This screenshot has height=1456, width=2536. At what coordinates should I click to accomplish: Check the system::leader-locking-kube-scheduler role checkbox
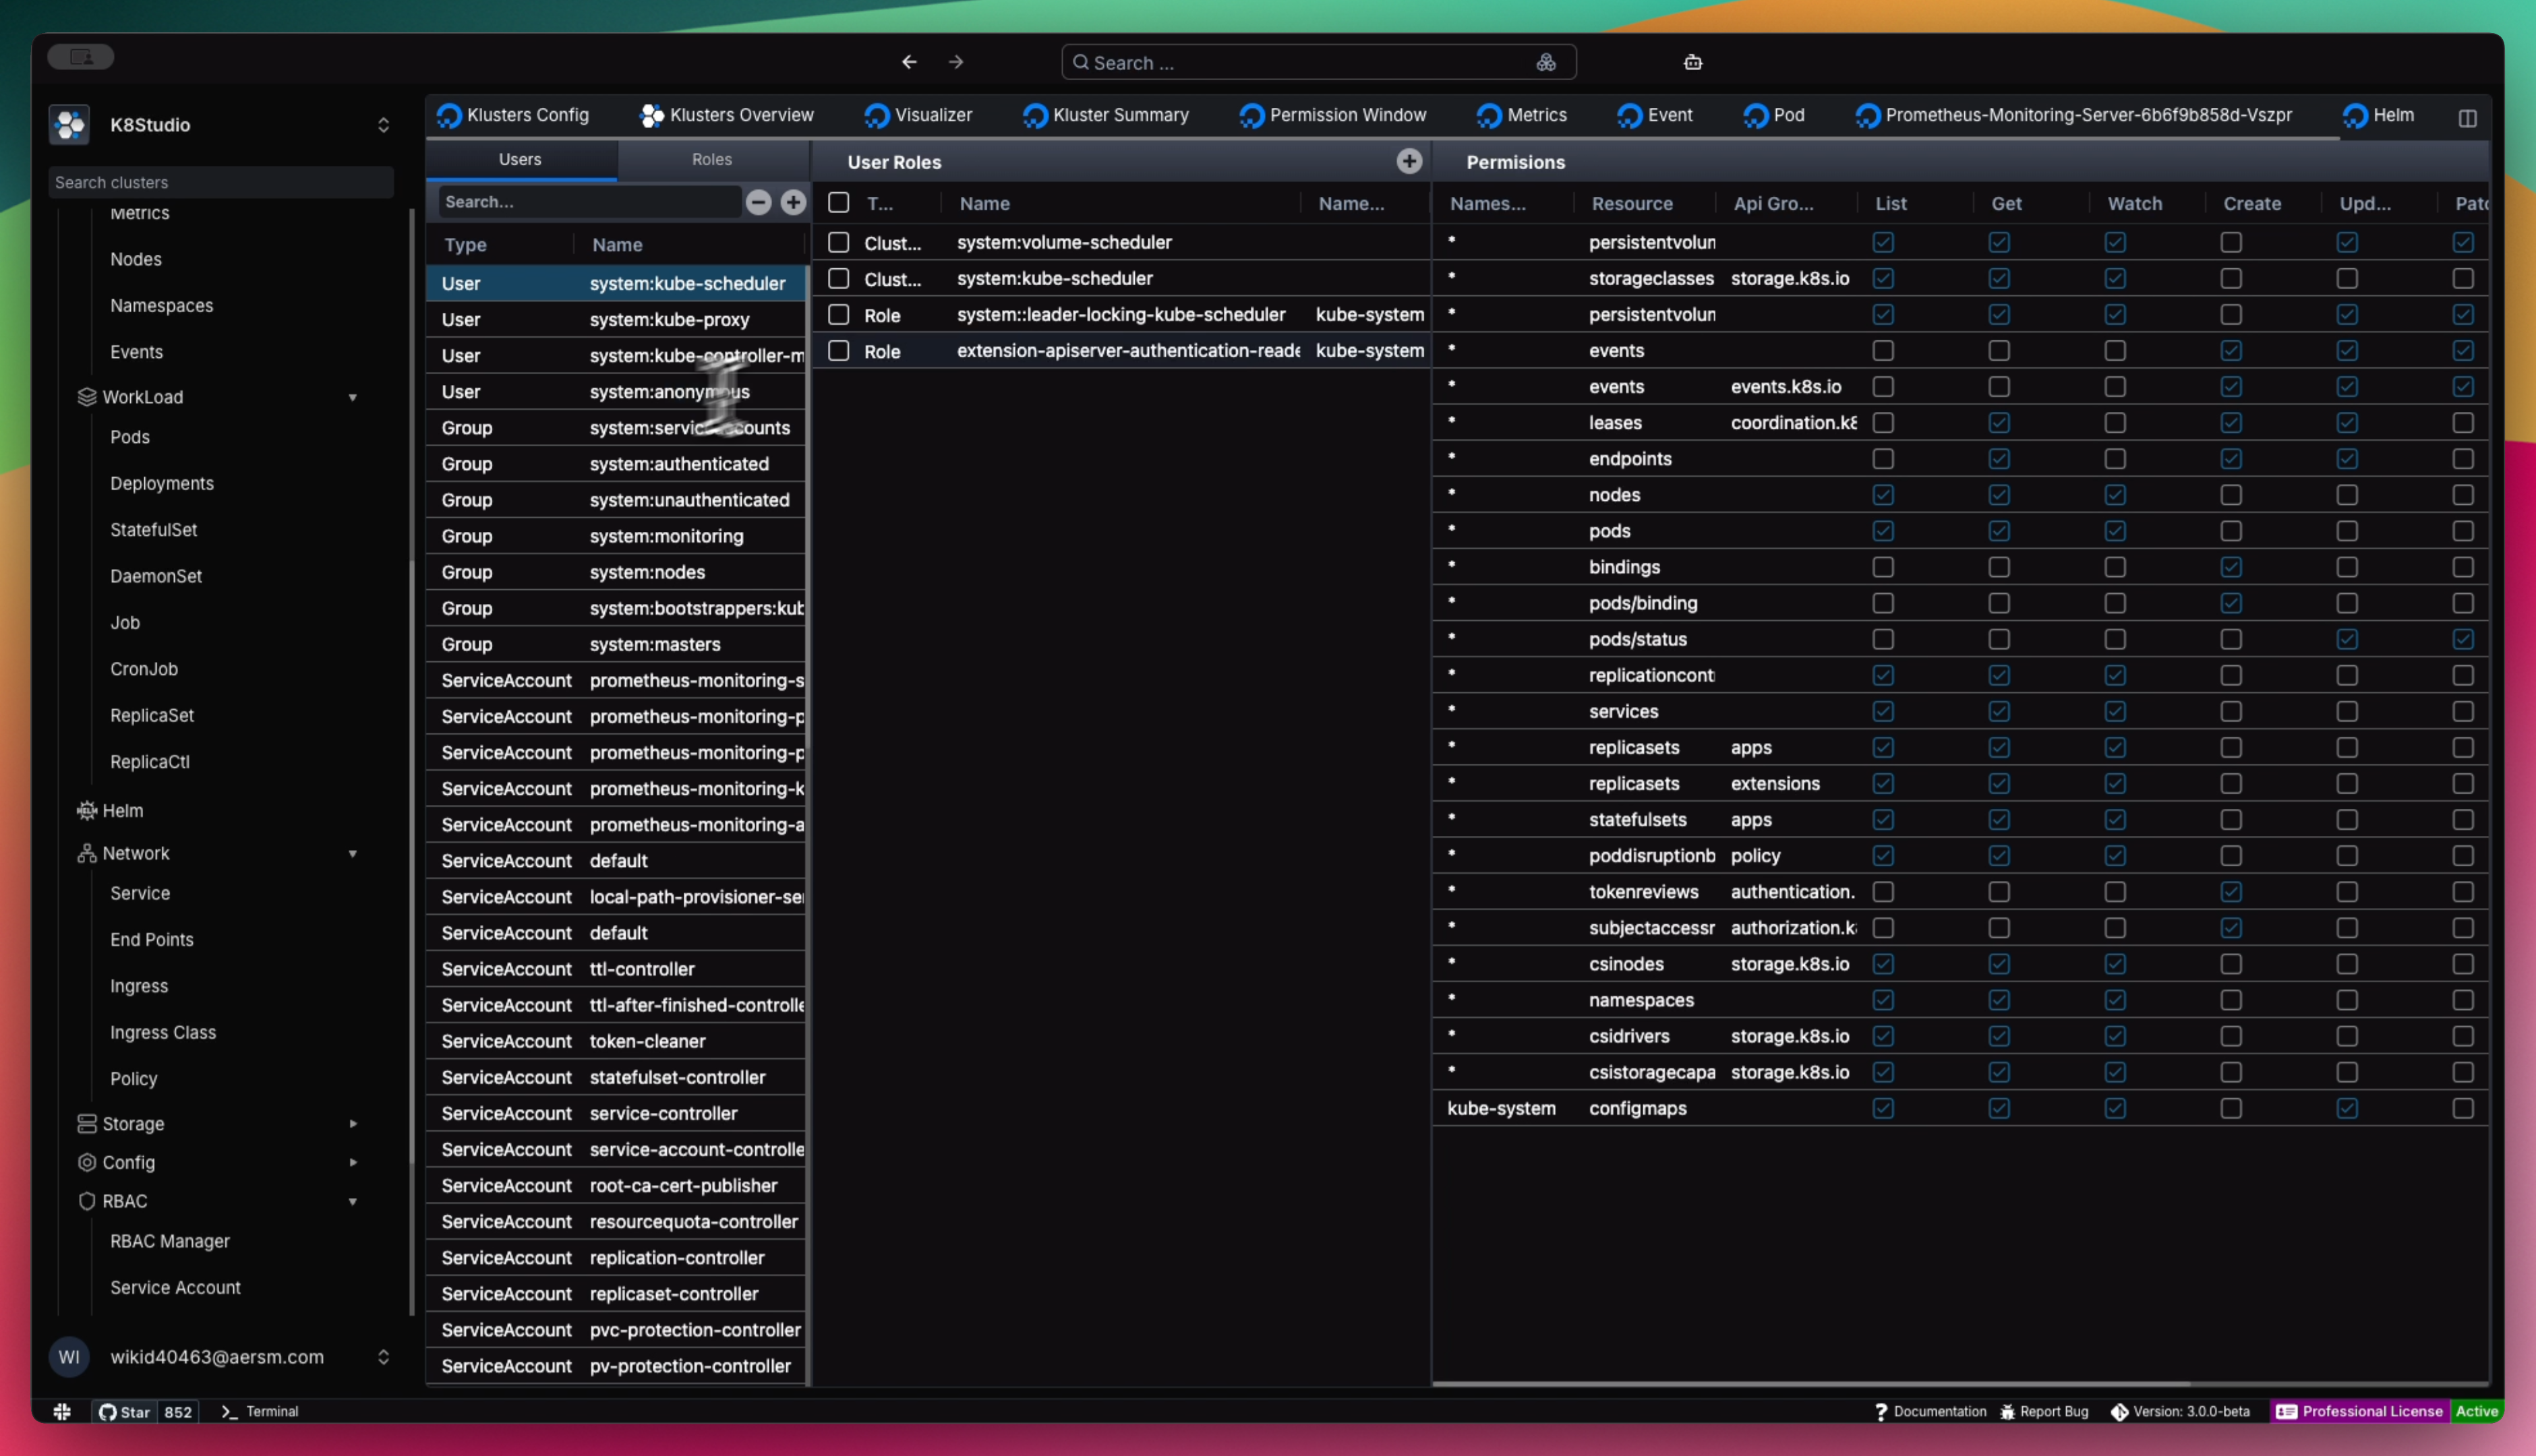point(839,314)
